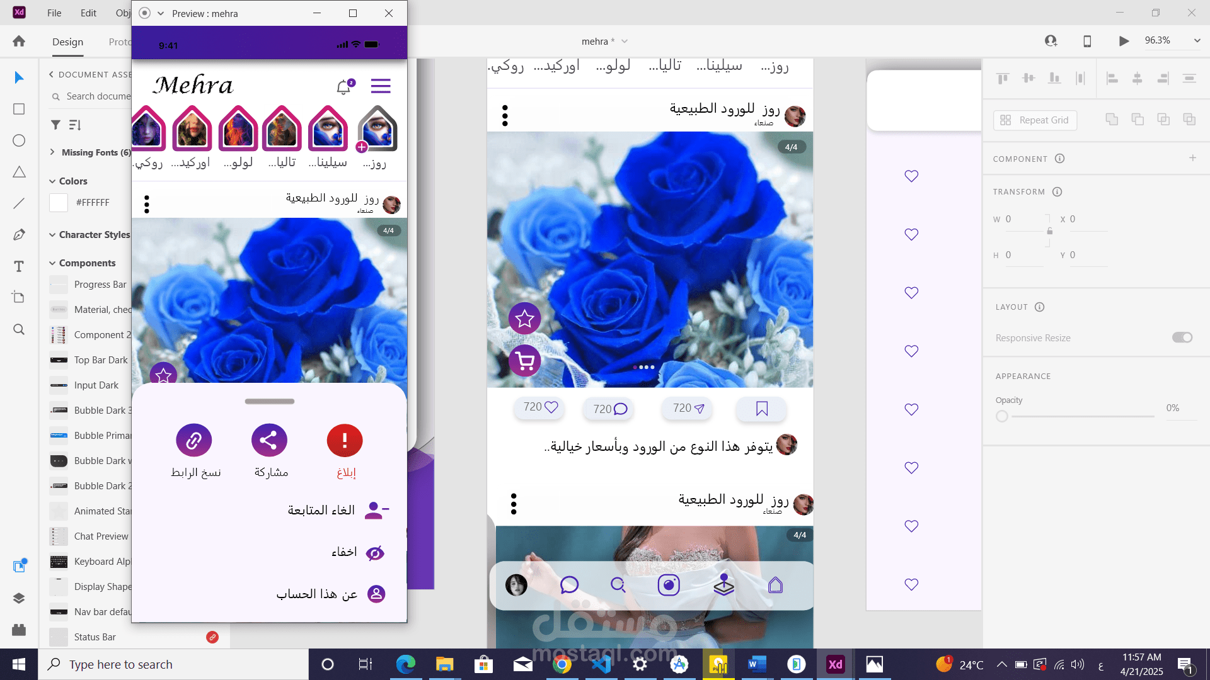Open the hamburger menu in preview

(x=381, y=86)
